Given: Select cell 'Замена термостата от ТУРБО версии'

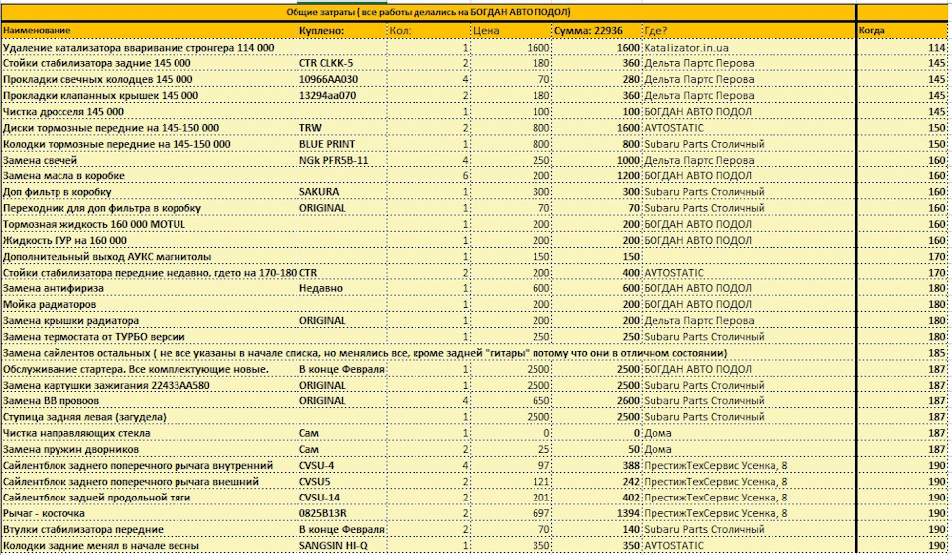Looking at the screenshot, I should [149, 337].
